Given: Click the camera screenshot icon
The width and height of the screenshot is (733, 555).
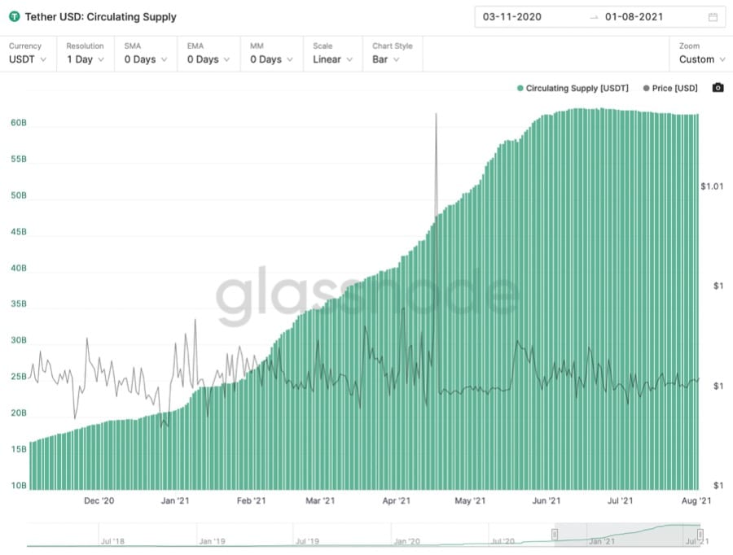Looking at the screenshot, I should pos(718,88).
